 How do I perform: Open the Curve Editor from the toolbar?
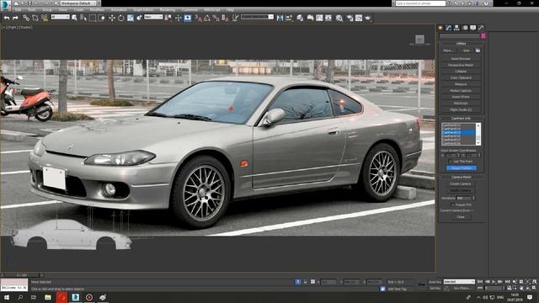pyautogui.click(x=319, y=18)
